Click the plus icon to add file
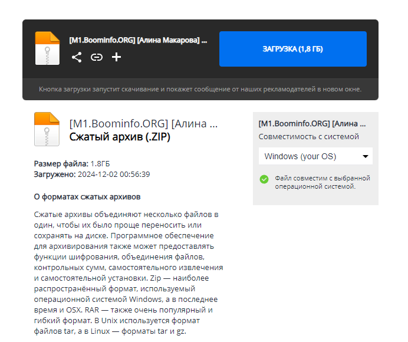This screenshot has height=342, width=408. [x=116, y=57]
